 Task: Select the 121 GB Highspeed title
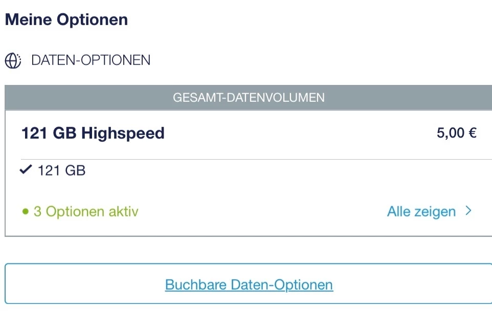click(x=93, y=134)
